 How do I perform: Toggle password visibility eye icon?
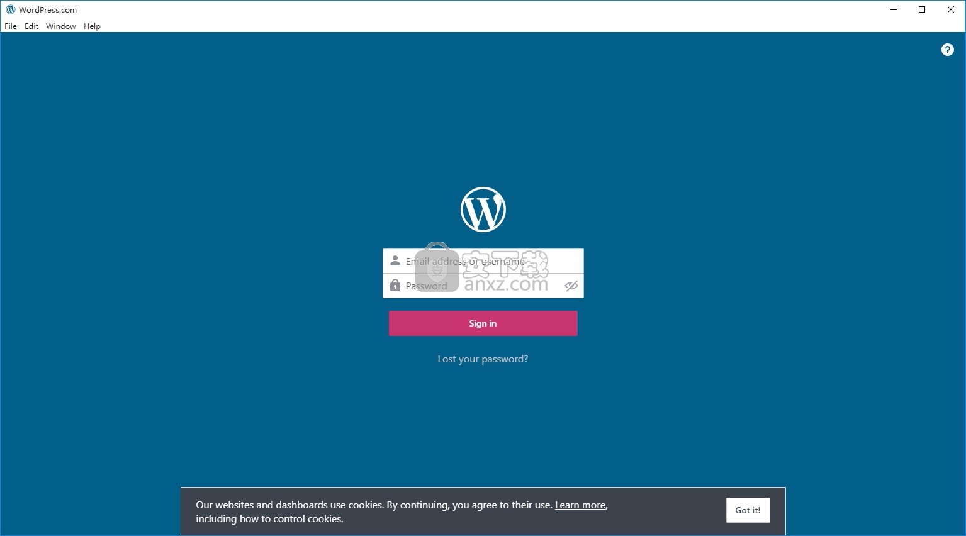click(x=571, y=286)
